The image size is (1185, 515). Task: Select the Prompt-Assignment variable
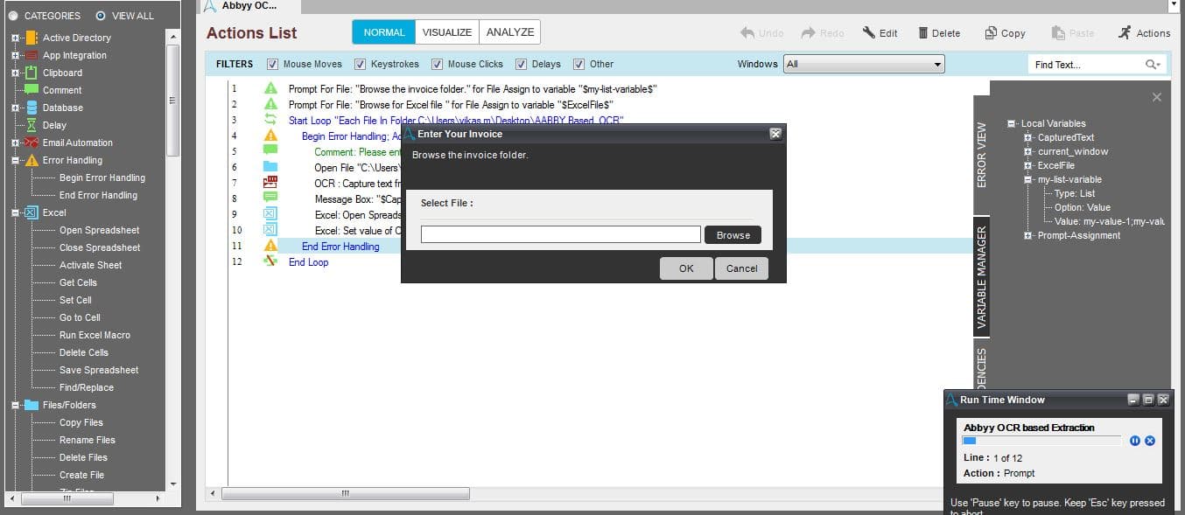pyautogui.click(x=1079, y=235)
